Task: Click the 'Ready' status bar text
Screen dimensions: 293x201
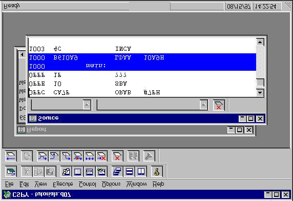Action: click(12, 6)
